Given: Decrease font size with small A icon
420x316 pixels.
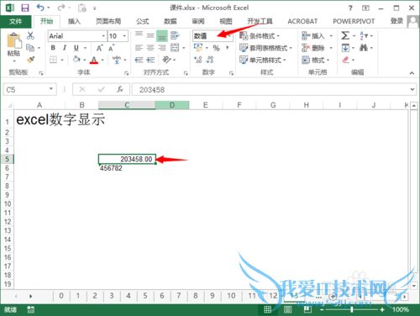Looking at the screenshot, I should click(112, 48).
